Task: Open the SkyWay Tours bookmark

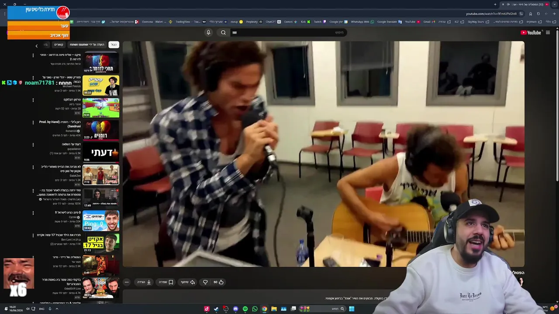Action: pyautogui.click(x=478, y=22)
